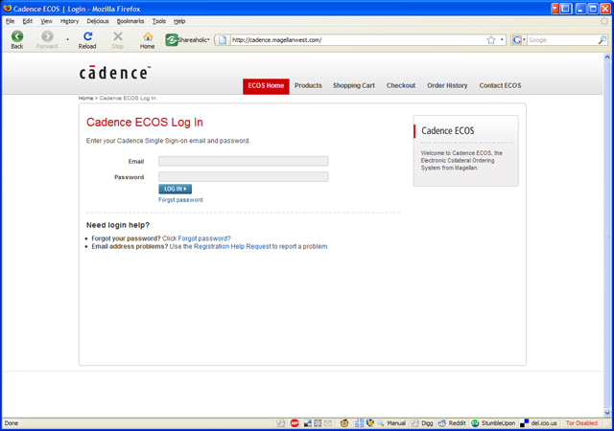
Task: Click the magnifier icon beside Manual
Action: point(380,423)
